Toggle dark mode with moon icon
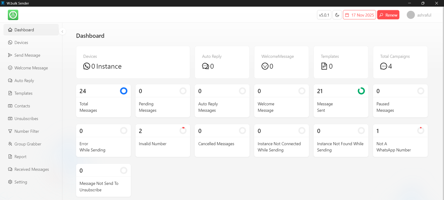The width and height of the screenshot is (444, 200). pos(337,15)
